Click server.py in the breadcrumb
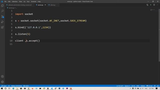Image resolution: width=160 pixels, height=90 pixels. 11,8
